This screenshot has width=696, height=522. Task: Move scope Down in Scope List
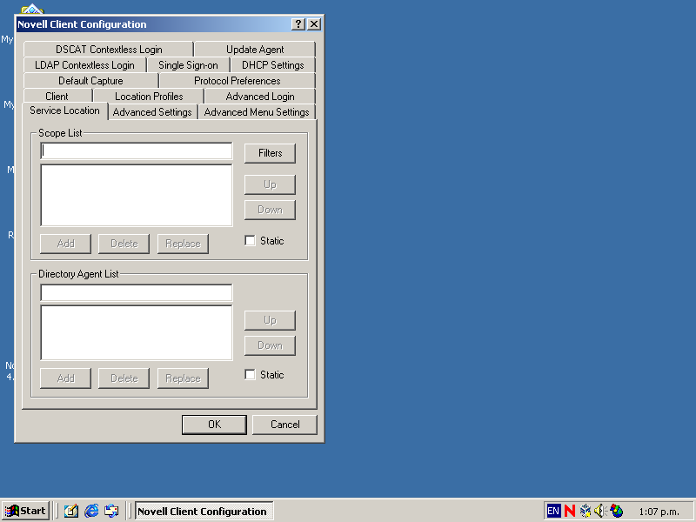coord(270,210)
